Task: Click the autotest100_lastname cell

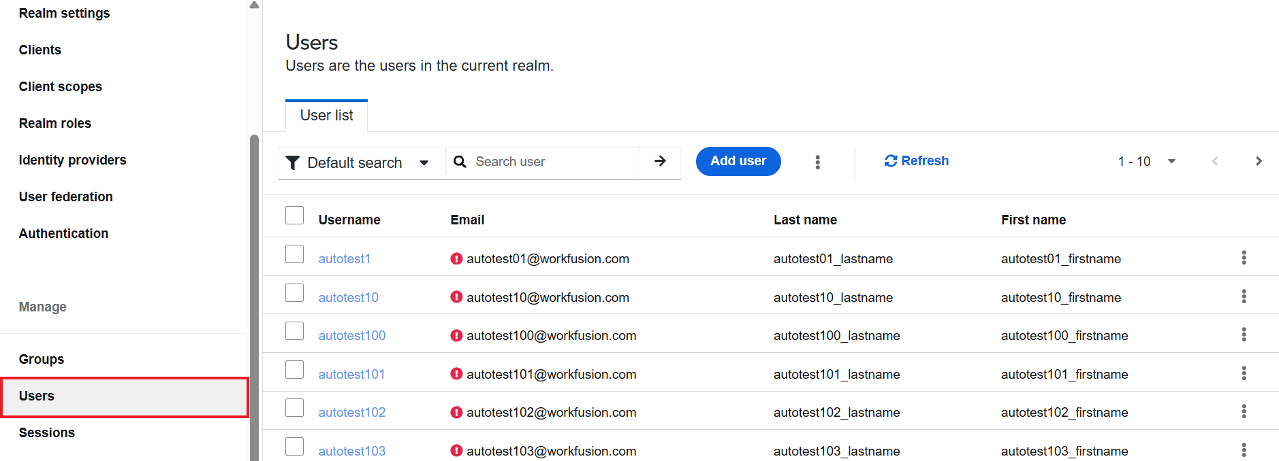Action: pyautogui.click(x=837, y=335)
